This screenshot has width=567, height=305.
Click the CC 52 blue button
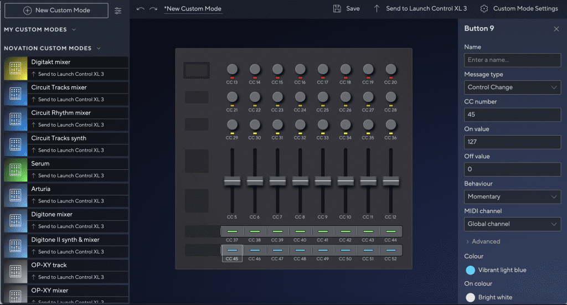click(391, 250)
